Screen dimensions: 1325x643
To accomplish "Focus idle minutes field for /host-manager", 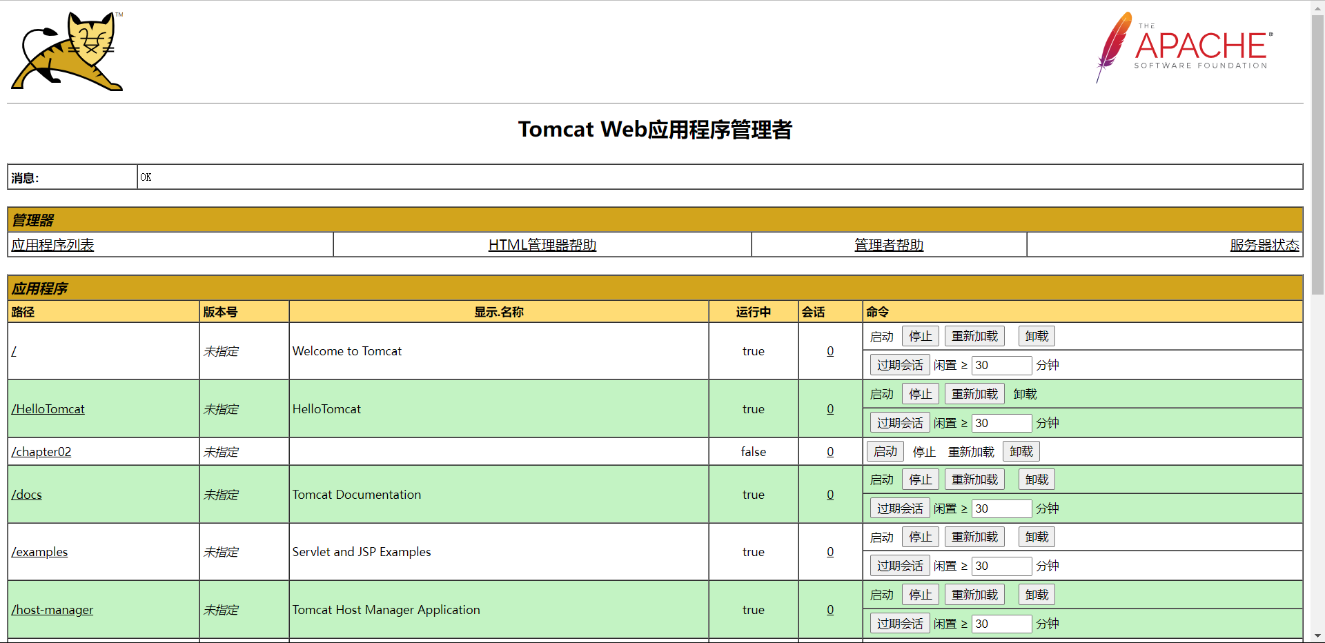I will pyautogui.click(x=1002, y=624).
